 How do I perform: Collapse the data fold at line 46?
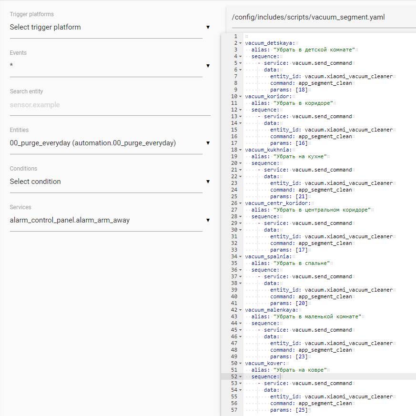(240, 337)
